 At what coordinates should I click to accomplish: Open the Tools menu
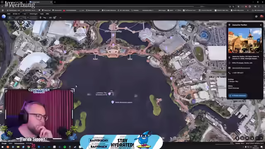pos(42,14)
